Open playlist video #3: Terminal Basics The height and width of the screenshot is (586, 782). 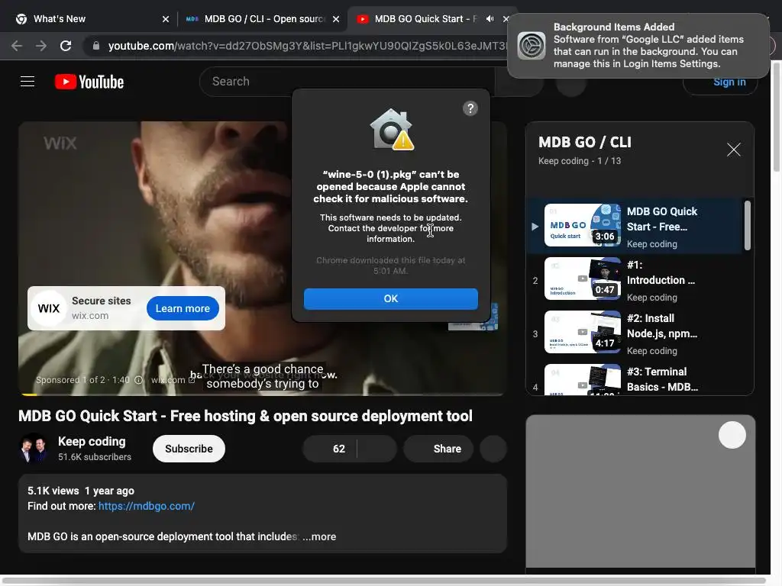click(633, 378)
